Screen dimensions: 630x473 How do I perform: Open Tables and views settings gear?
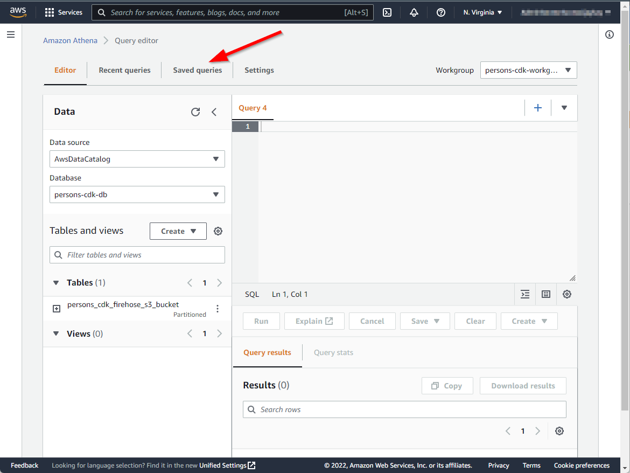[x=218, y=231]
